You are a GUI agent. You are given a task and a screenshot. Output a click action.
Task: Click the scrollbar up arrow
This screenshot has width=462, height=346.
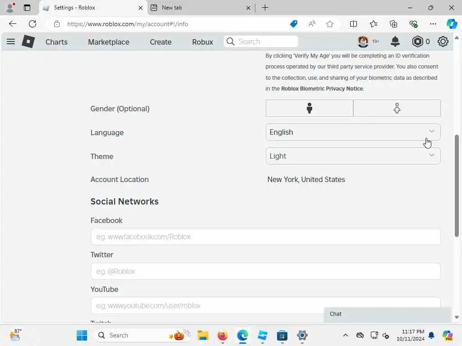tap(457, 38)
